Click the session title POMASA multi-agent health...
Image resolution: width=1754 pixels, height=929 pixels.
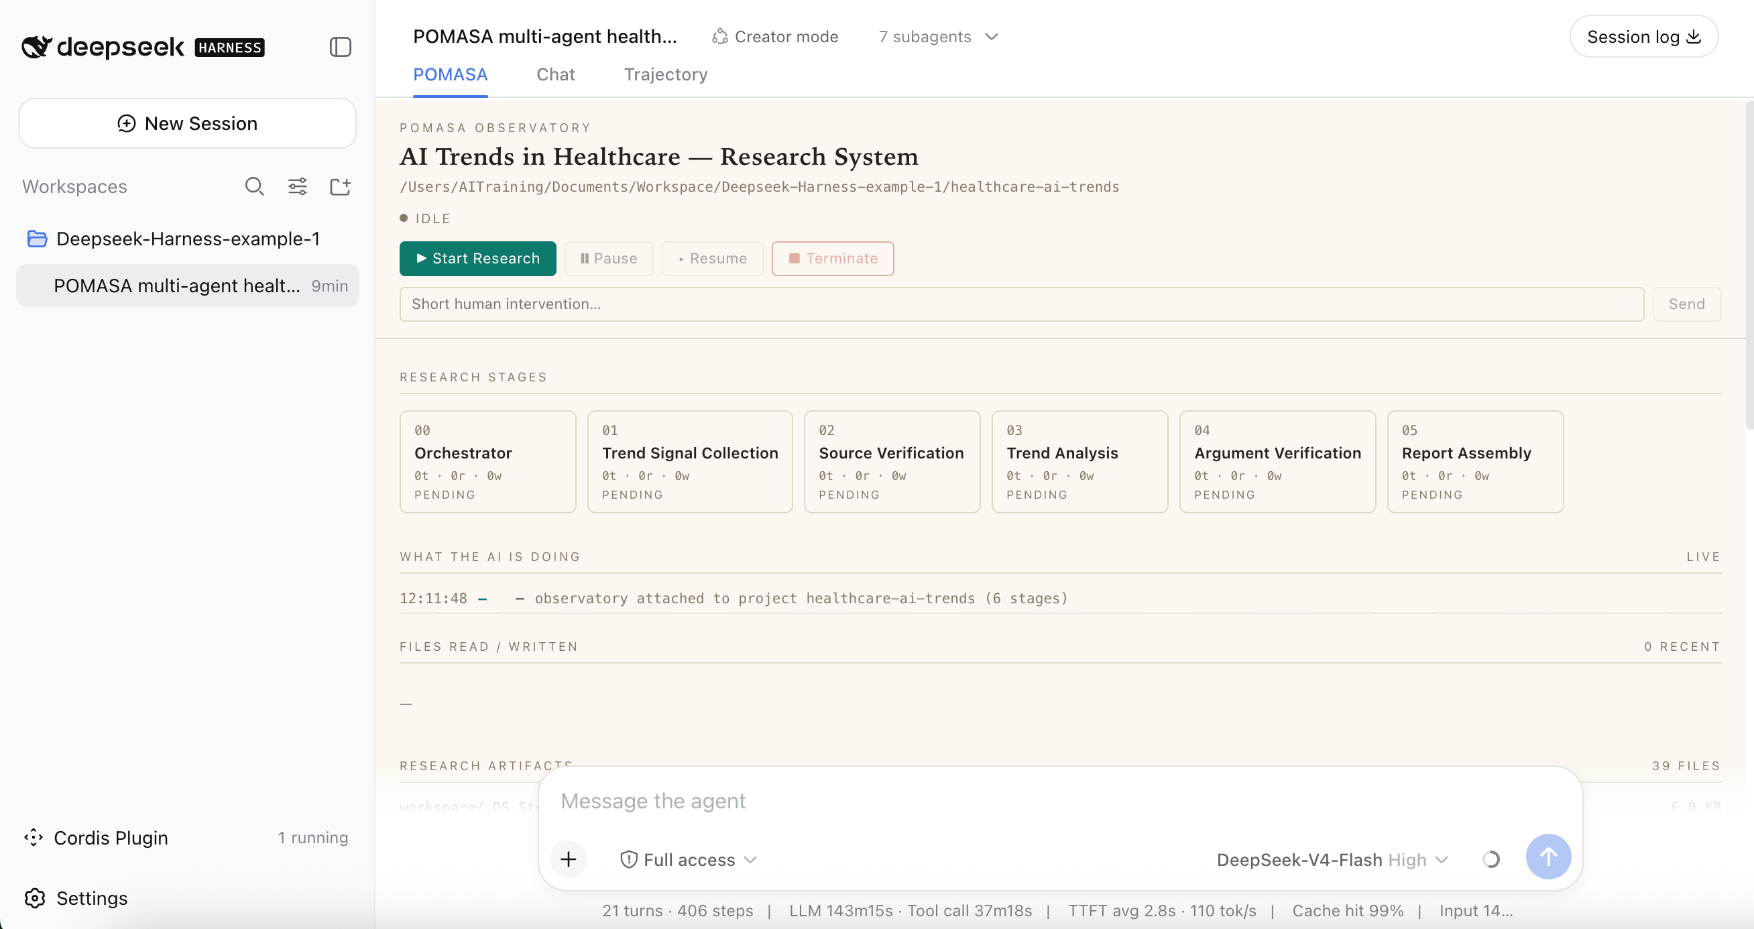click(544, 37)
